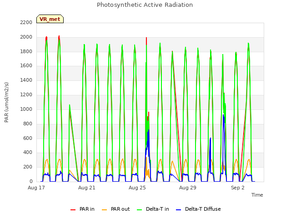291x218 pixels.
Task: Click the 200 y-axis tick label
Action: 28,167
